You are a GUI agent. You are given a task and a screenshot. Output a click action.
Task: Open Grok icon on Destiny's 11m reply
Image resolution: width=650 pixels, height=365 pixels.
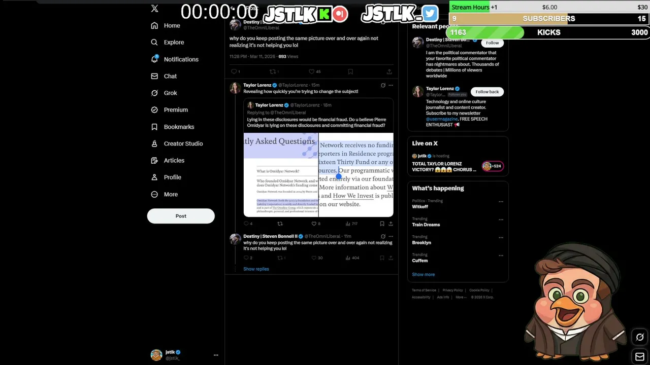click(x=383, y=236)
